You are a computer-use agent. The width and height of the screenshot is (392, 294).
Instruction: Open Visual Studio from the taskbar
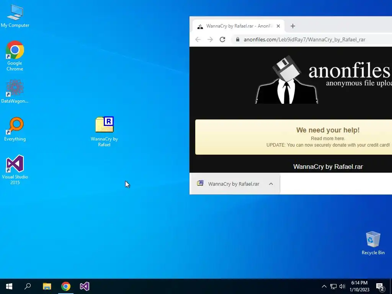[85, 286]
